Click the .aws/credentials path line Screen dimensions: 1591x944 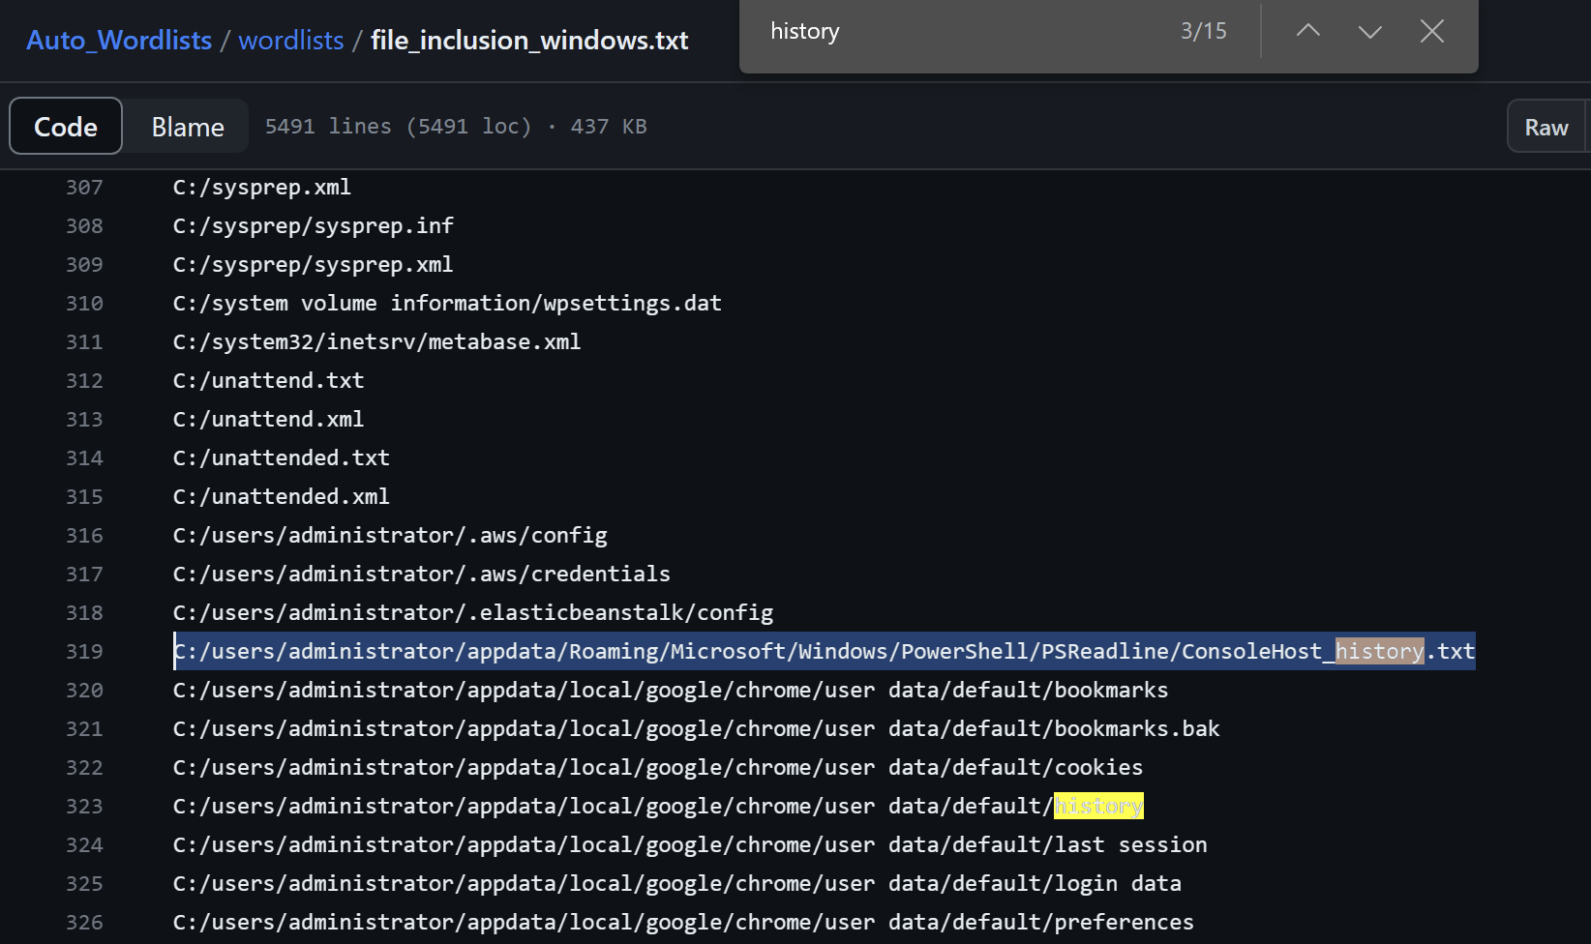(x=421, y=575)
